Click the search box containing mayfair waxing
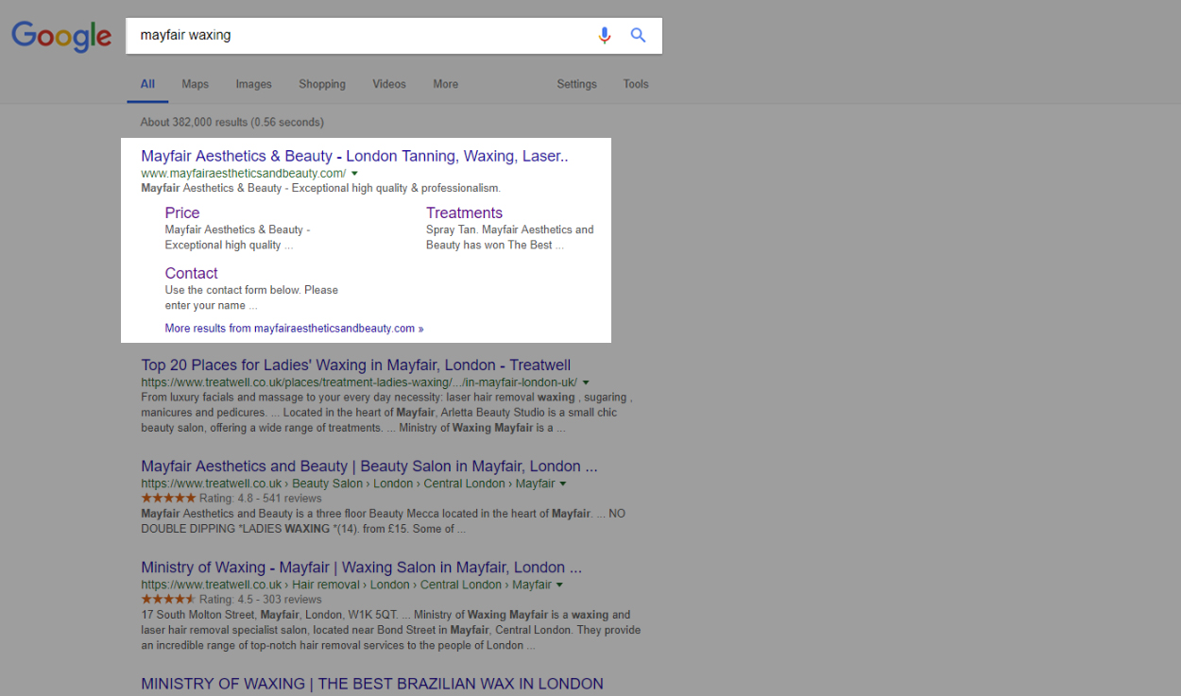 point(359,36)
